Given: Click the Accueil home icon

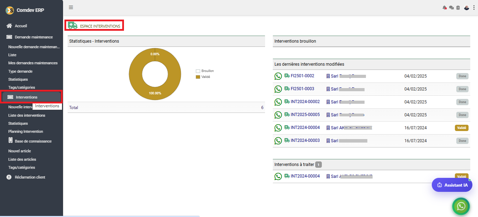Looking at the screenshot, I should [x=9, y=26].
